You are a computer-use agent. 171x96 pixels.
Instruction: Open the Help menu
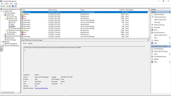16,3
